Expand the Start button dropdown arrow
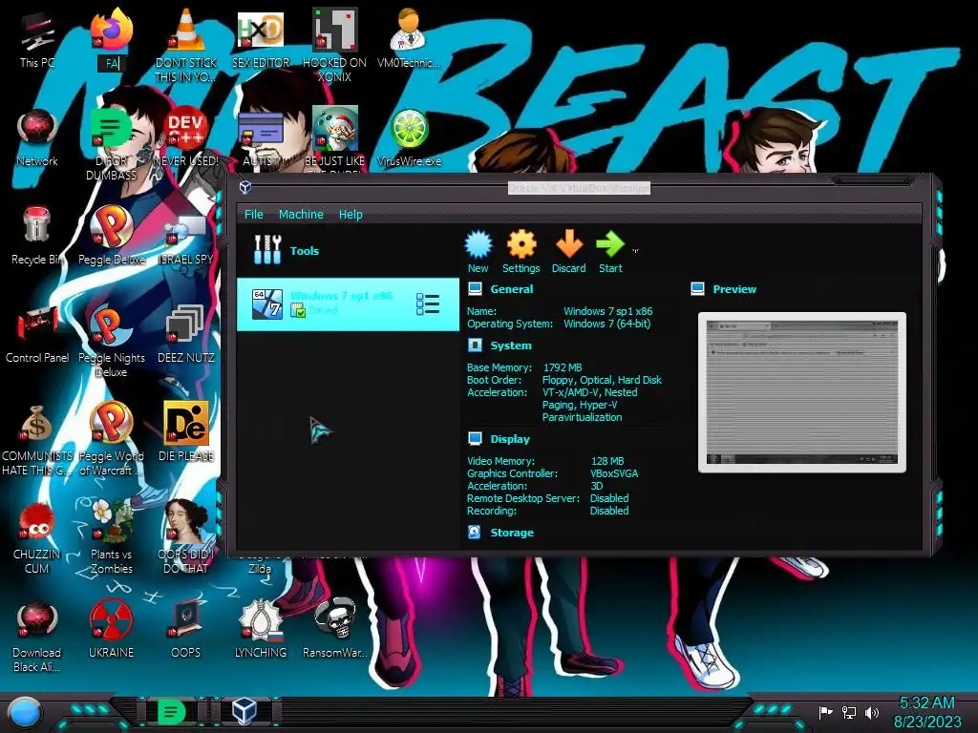The width and height of the screenshot is (978, 733). coord(635,251)
